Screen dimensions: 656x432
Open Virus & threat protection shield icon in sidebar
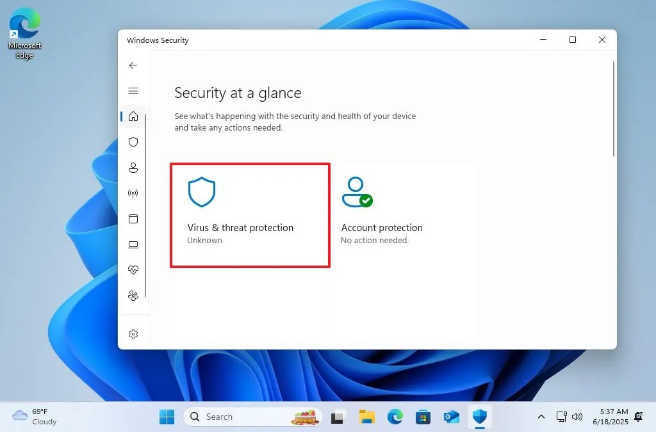[x=133, y=142]
